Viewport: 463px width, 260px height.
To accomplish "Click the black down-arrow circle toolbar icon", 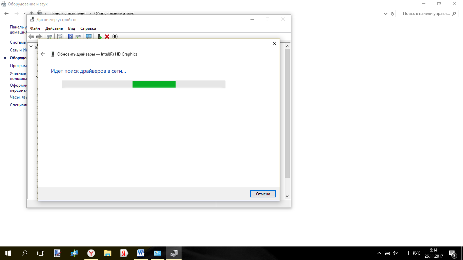I will coord(115,37).
